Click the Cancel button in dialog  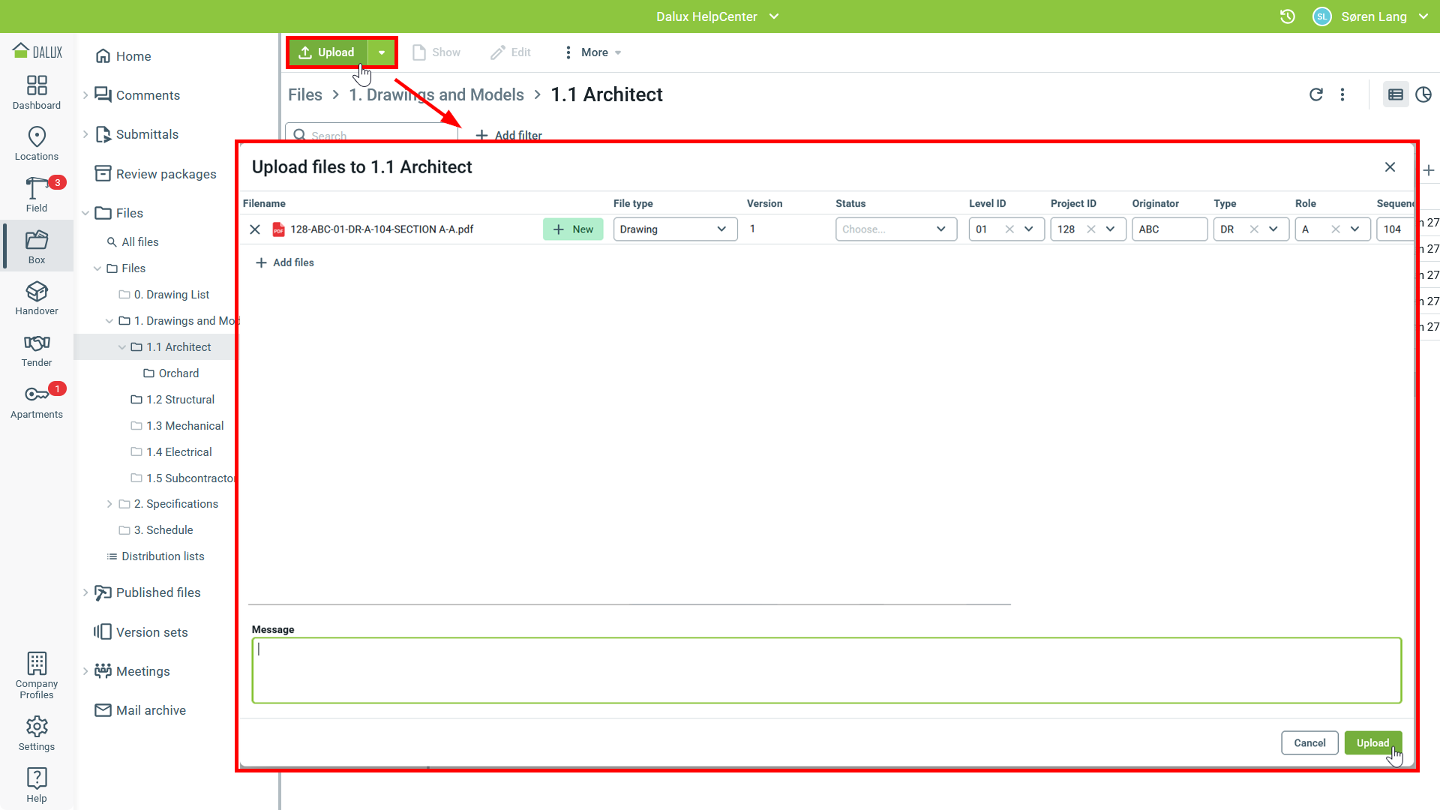[x=1309, y=742]
